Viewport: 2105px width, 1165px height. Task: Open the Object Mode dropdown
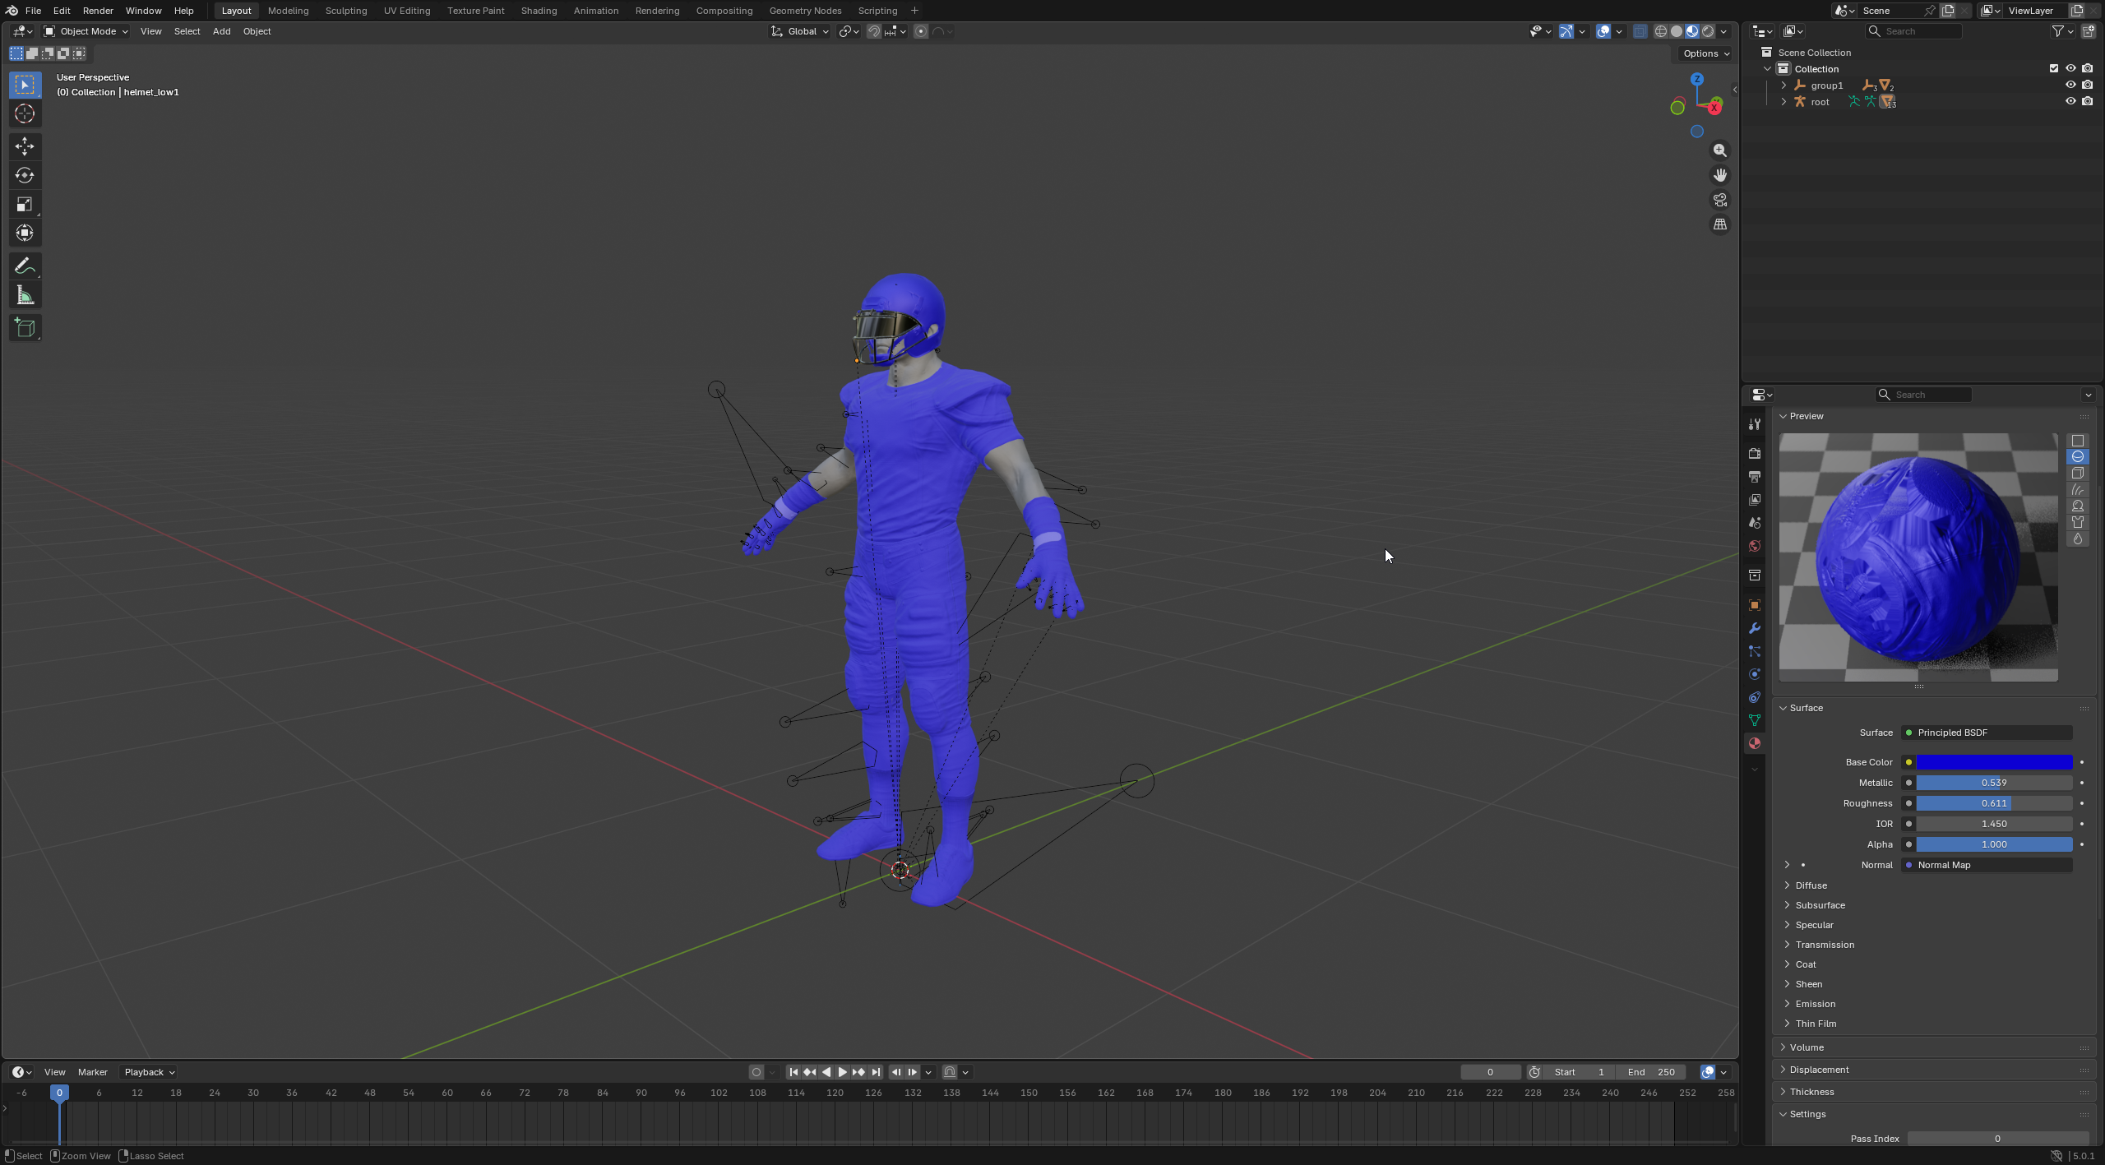pyautogui.click(x=86, y=31)
